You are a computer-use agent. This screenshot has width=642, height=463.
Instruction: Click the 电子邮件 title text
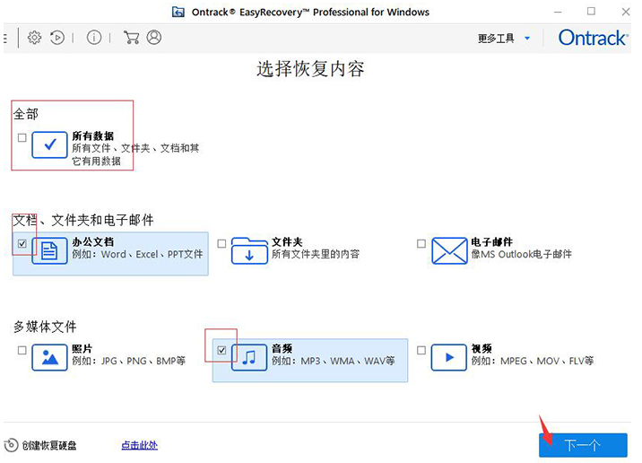click(x=491, y=241)
